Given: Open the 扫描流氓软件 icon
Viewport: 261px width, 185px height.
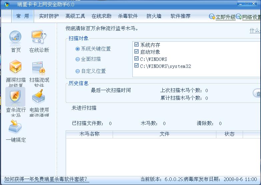Looking at the screenshot, I should tap(39, 68).
